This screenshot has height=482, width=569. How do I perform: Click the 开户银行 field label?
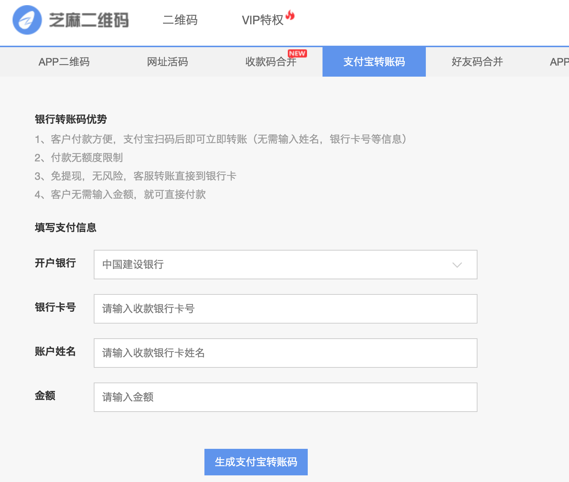pyautogui.click(x=55, y=263)
